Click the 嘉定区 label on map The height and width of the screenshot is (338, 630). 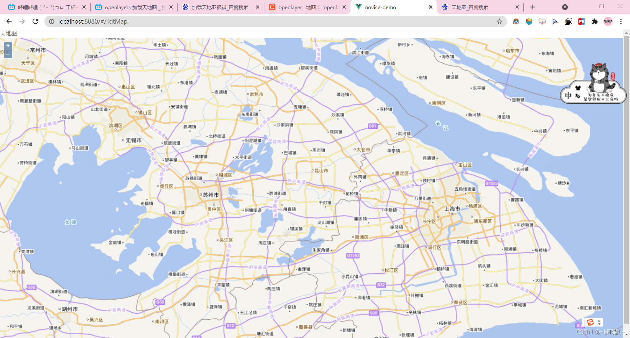coord(402,173)
